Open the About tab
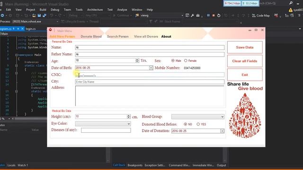The height and width of the screenshot is (170, 303). (x=166, y=36)
